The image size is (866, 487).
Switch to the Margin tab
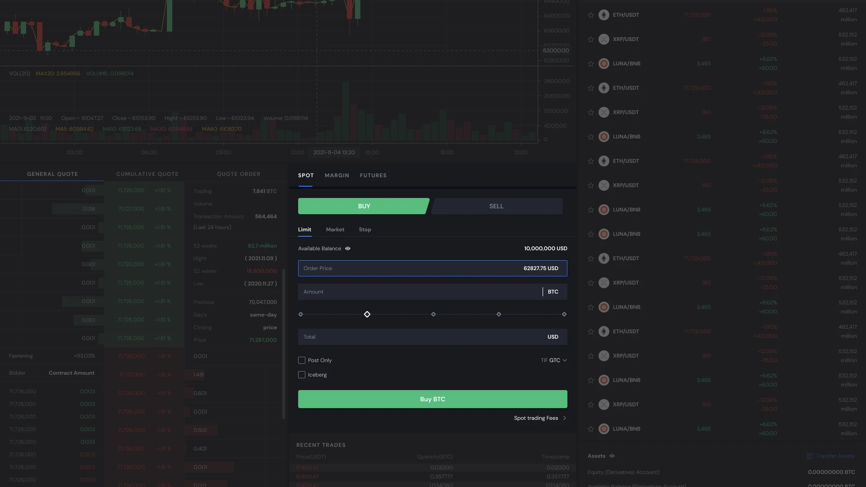pyautogui.click(x=336, y=175)
